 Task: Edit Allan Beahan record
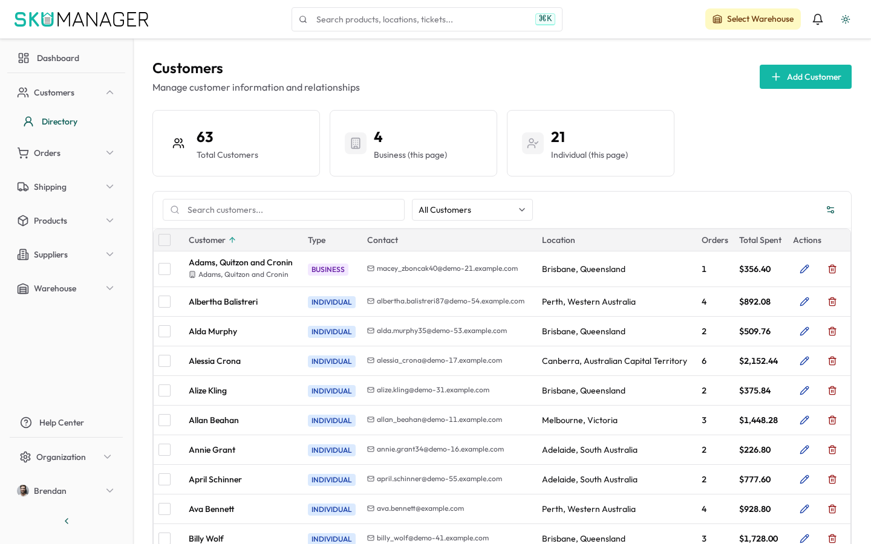pos(804,420)
